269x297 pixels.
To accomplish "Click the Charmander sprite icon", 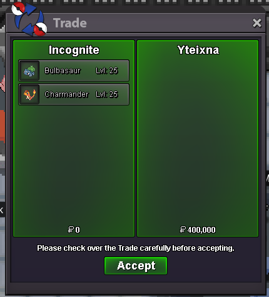I will pyautogui.click(x=29, y=94).
